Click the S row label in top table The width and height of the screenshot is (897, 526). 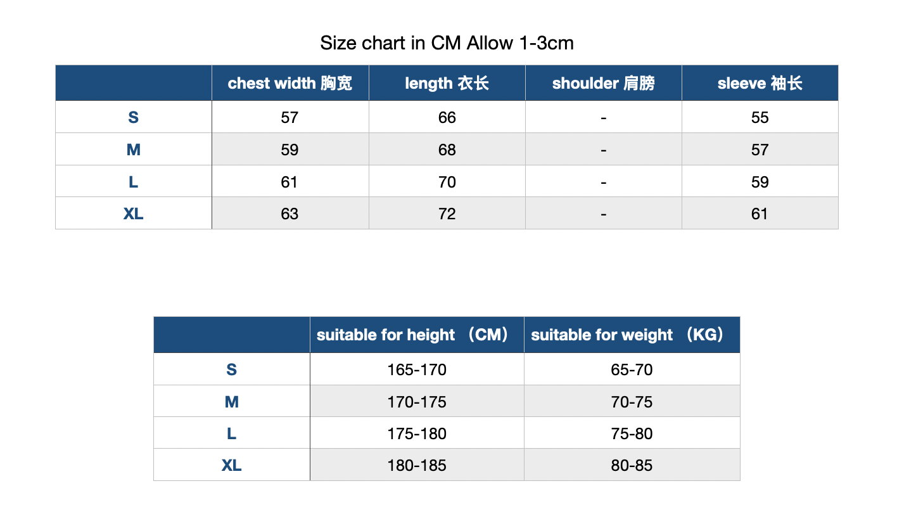[x=134, y=117]
